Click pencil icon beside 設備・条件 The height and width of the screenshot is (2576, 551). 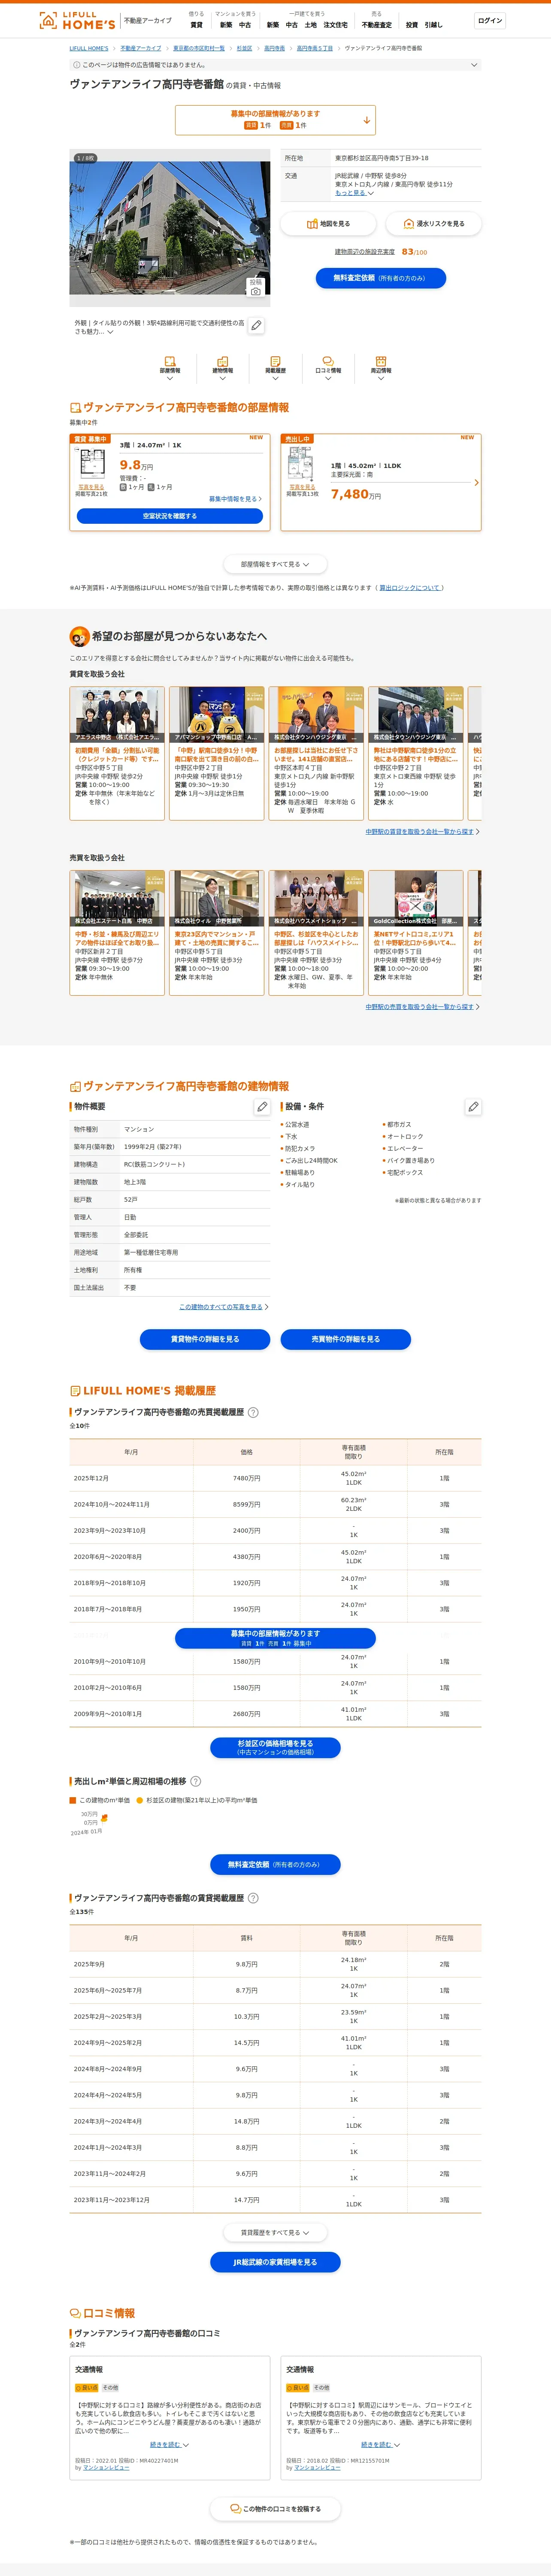point(473,1107)
